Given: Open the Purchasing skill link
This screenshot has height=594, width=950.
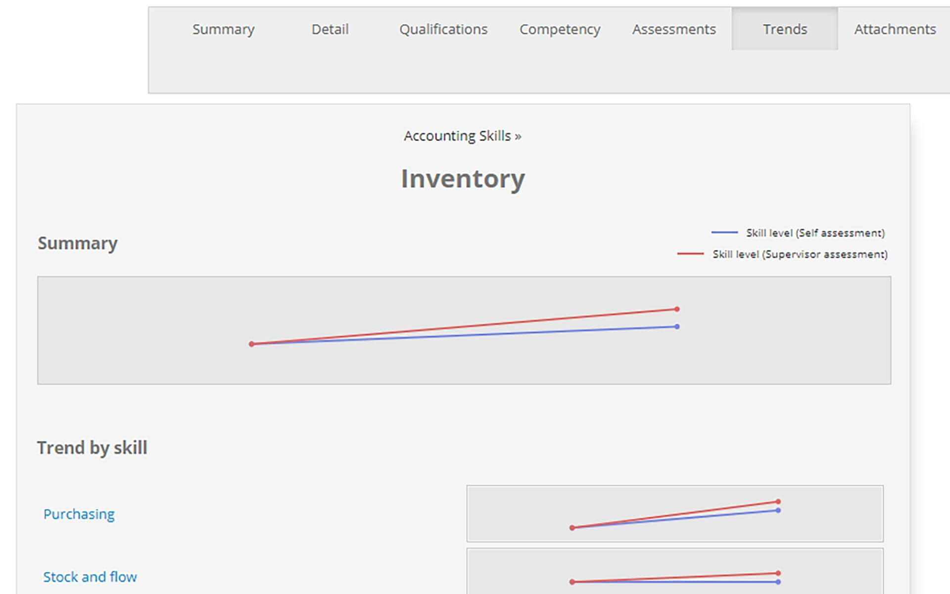Looking at the screenshot, I should [79, 514].
